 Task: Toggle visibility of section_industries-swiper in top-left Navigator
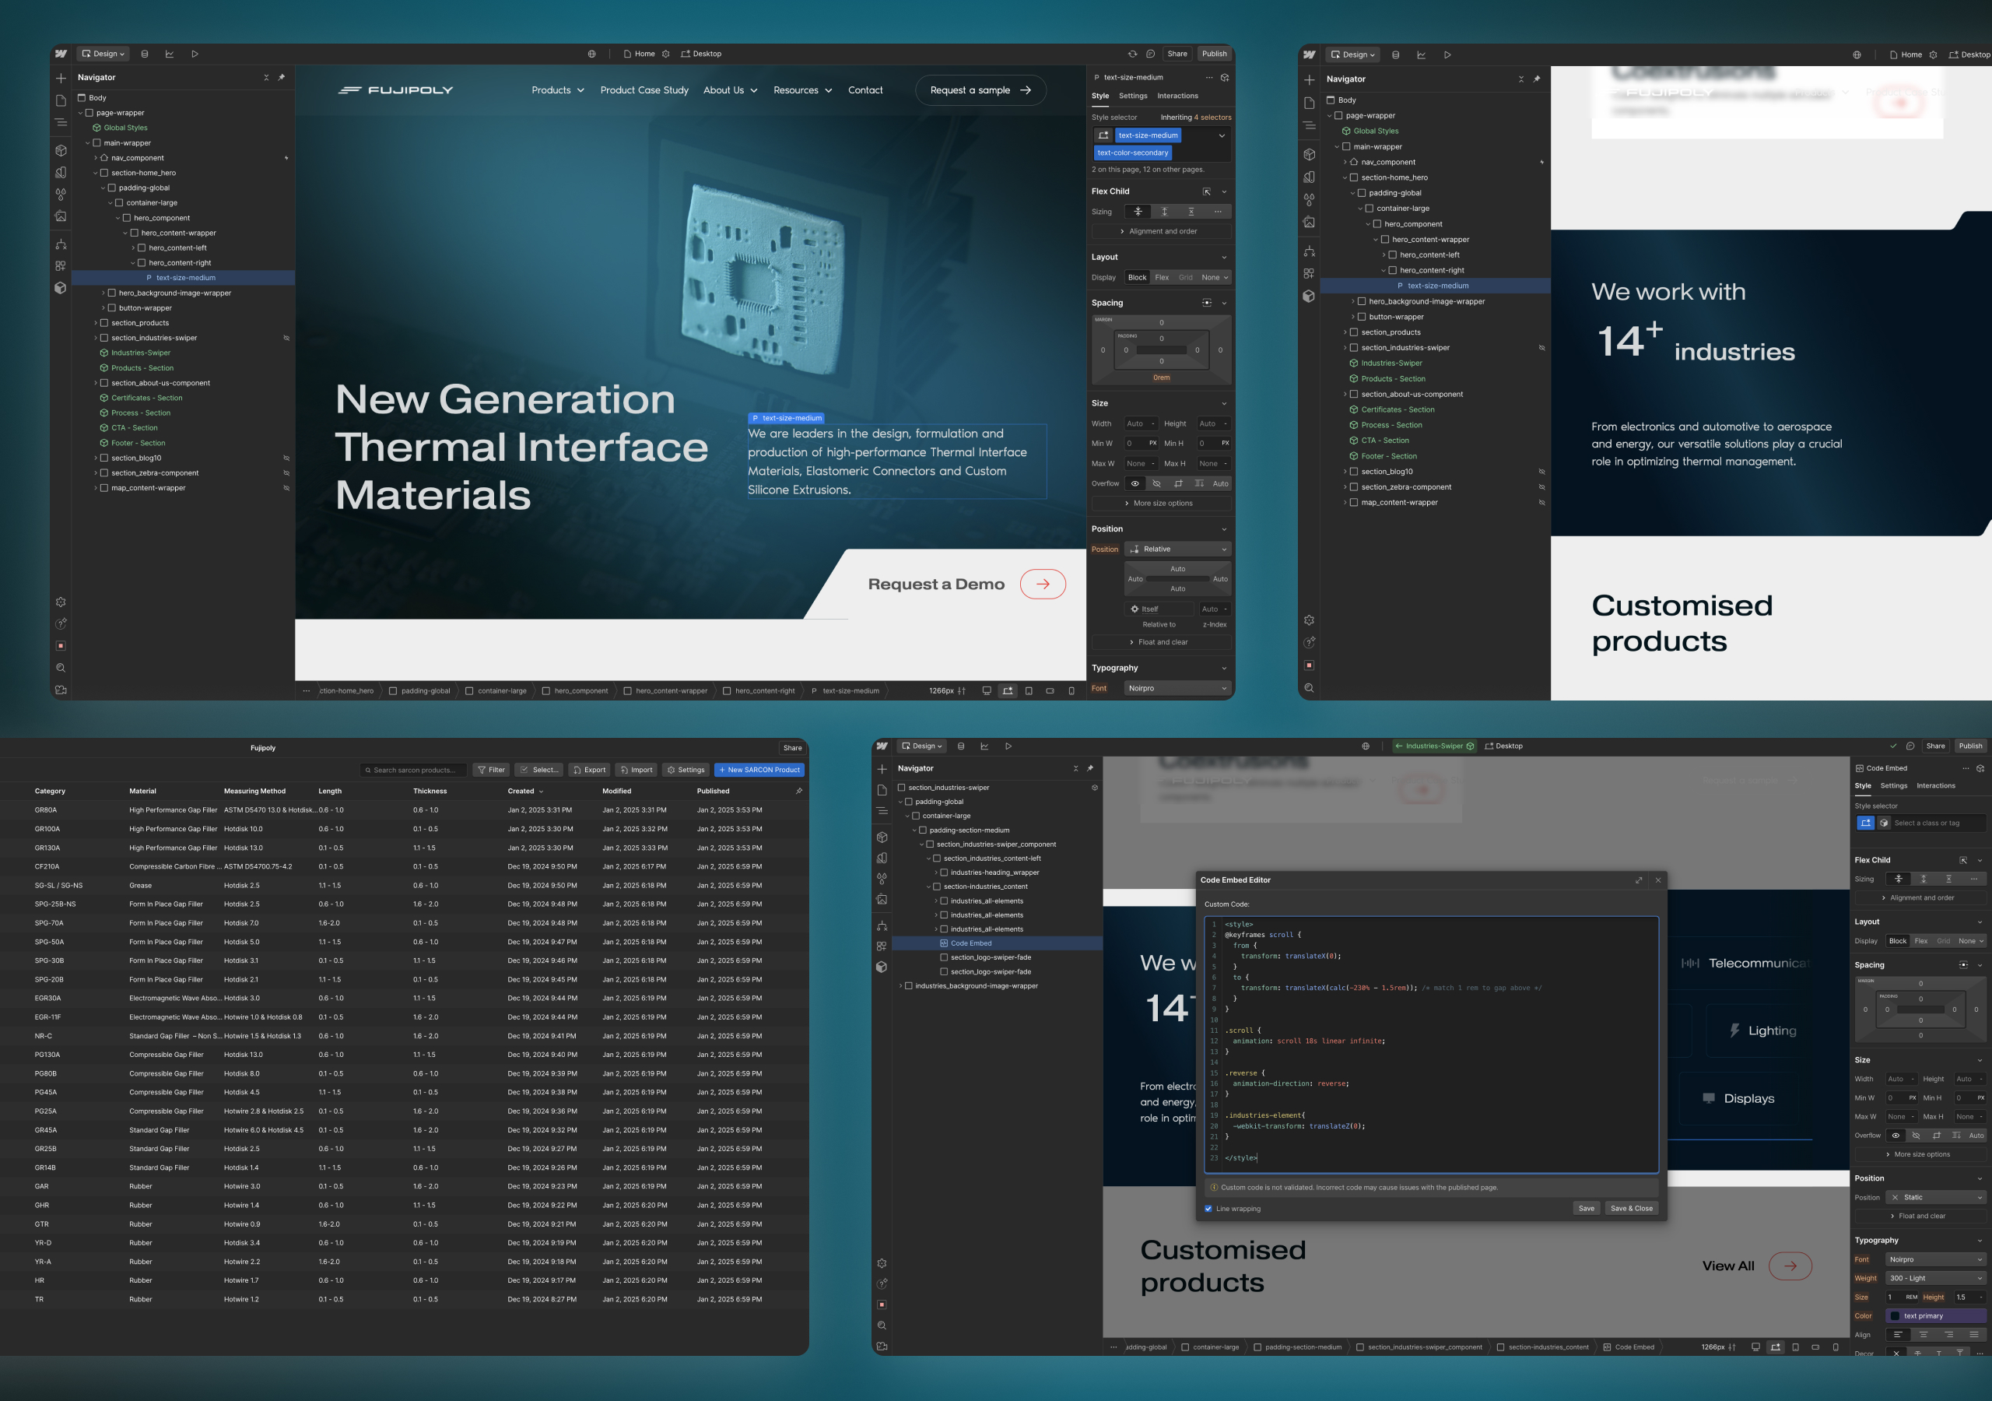[x=286, y=338]
